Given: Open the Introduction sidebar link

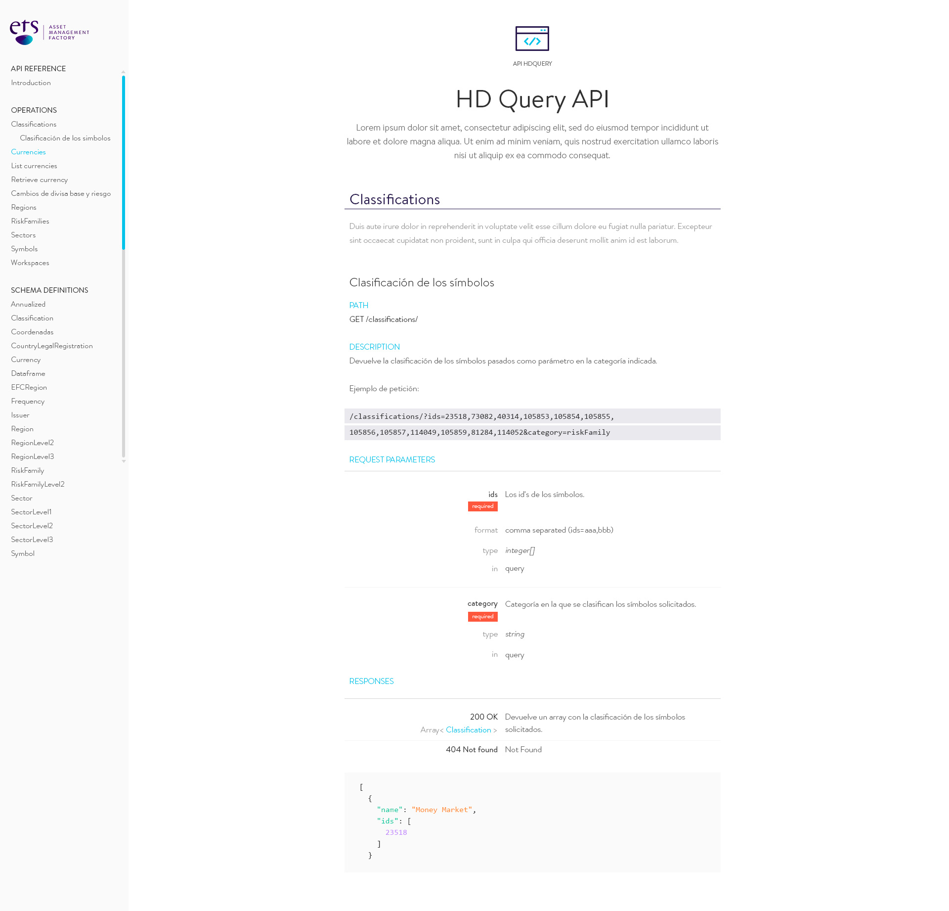Looking at the screenshot, I should coord(31,83).
